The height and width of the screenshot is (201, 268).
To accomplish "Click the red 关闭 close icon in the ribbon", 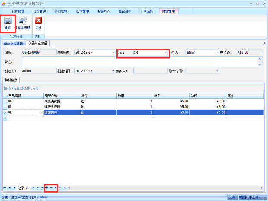I will tap(38, 20).
